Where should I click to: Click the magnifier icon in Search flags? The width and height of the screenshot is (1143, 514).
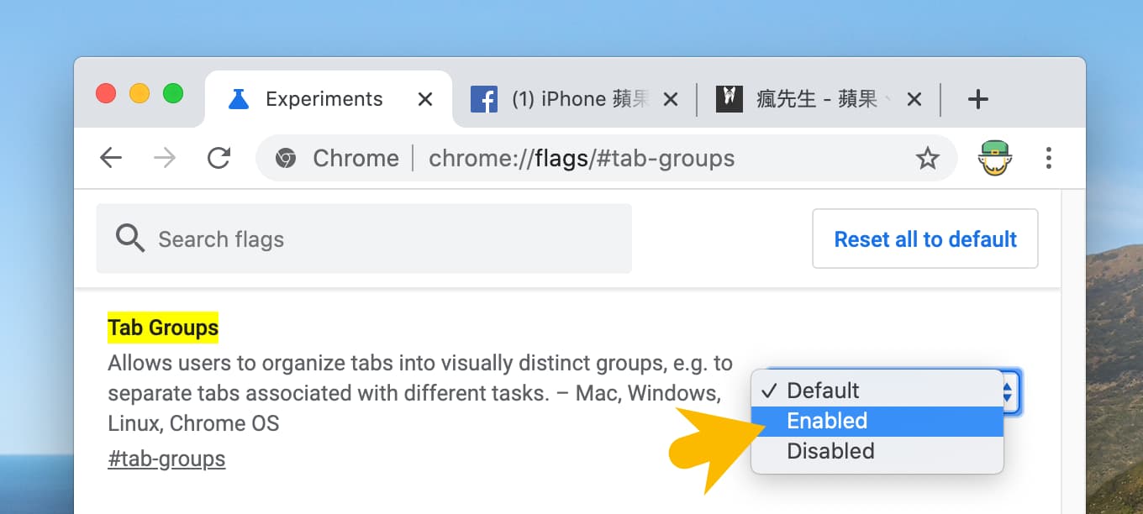[130, 239]
